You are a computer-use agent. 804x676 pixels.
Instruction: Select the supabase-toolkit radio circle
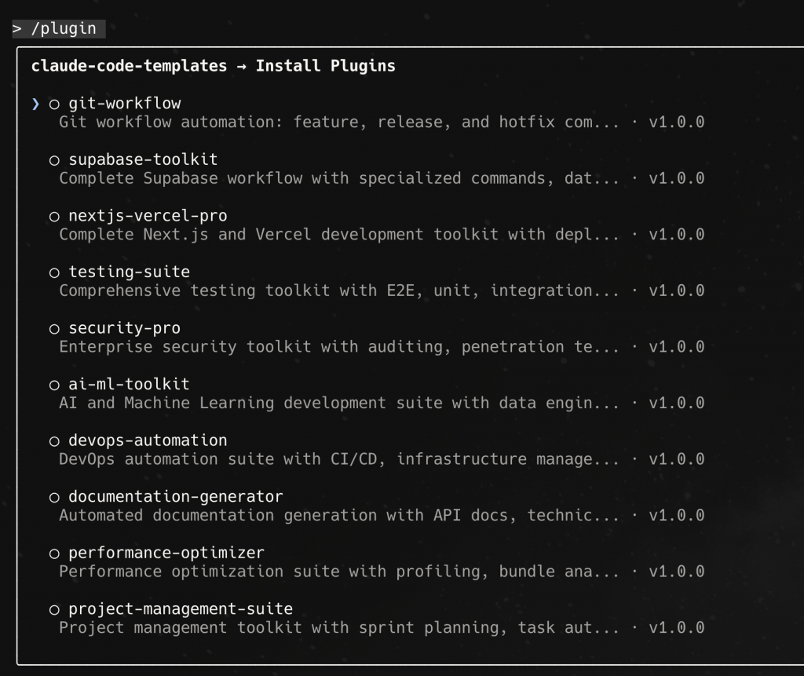(54, 160)
